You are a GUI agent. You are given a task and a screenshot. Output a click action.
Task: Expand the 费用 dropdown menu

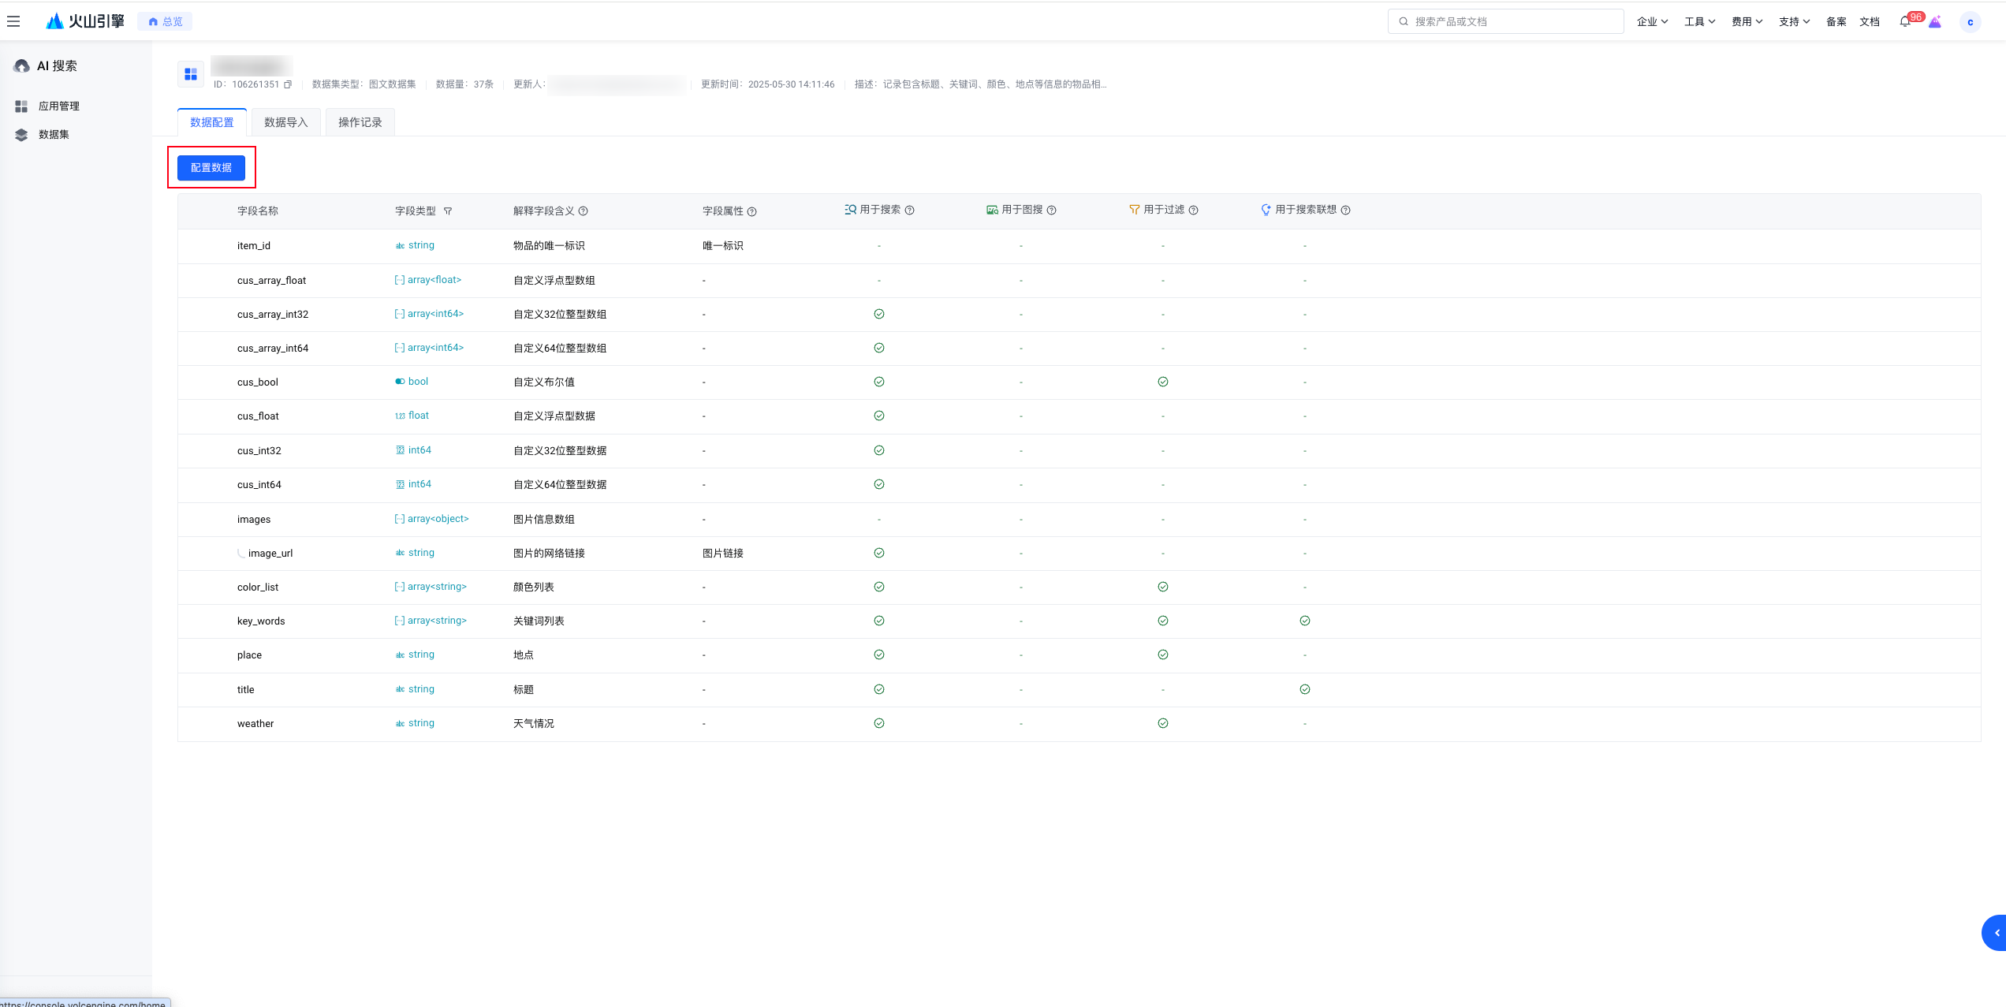pos(1747,22)
